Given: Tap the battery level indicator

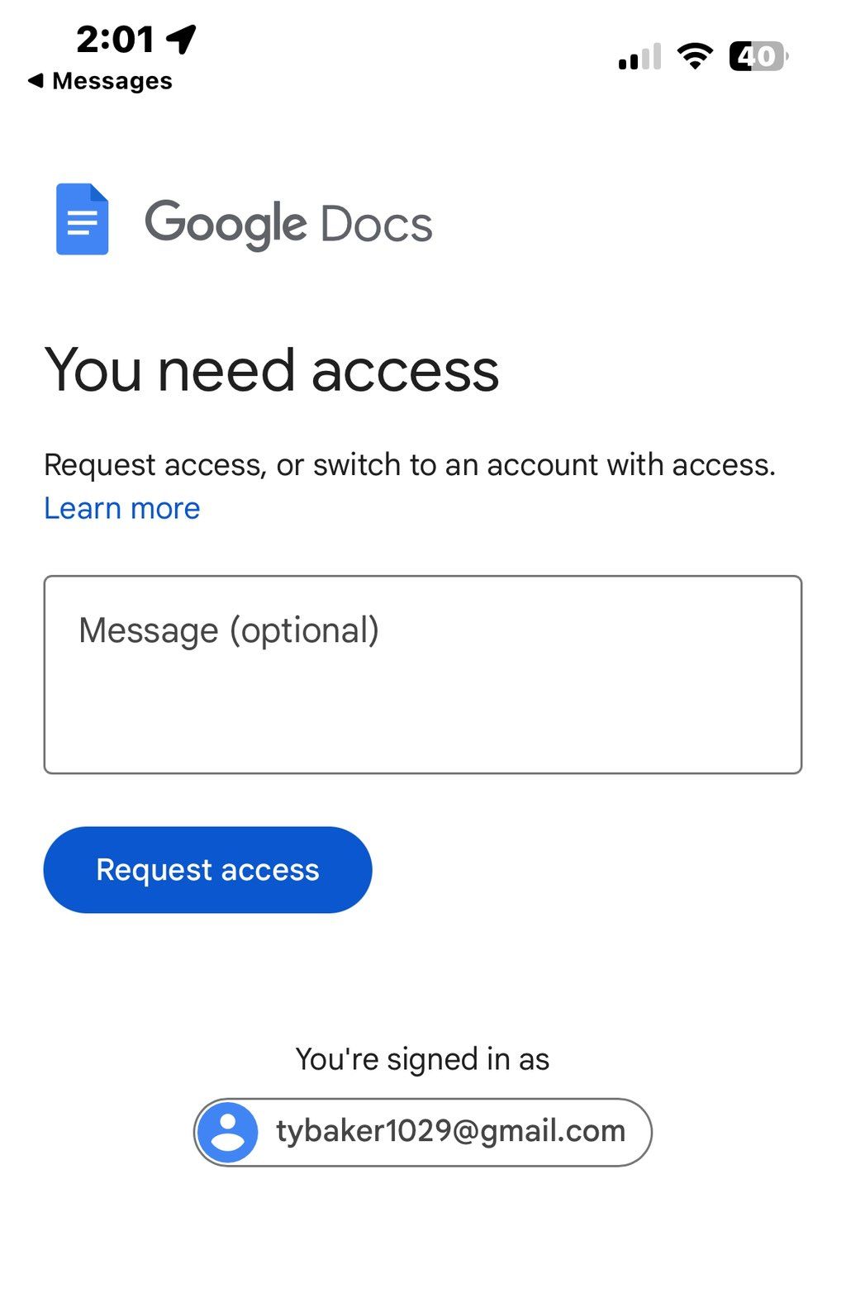Looking at the screenshot, I should click(x=758, y=56).
